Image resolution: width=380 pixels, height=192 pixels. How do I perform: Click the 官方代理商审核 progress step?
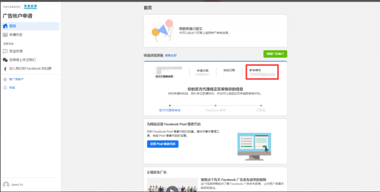(170, 110)
